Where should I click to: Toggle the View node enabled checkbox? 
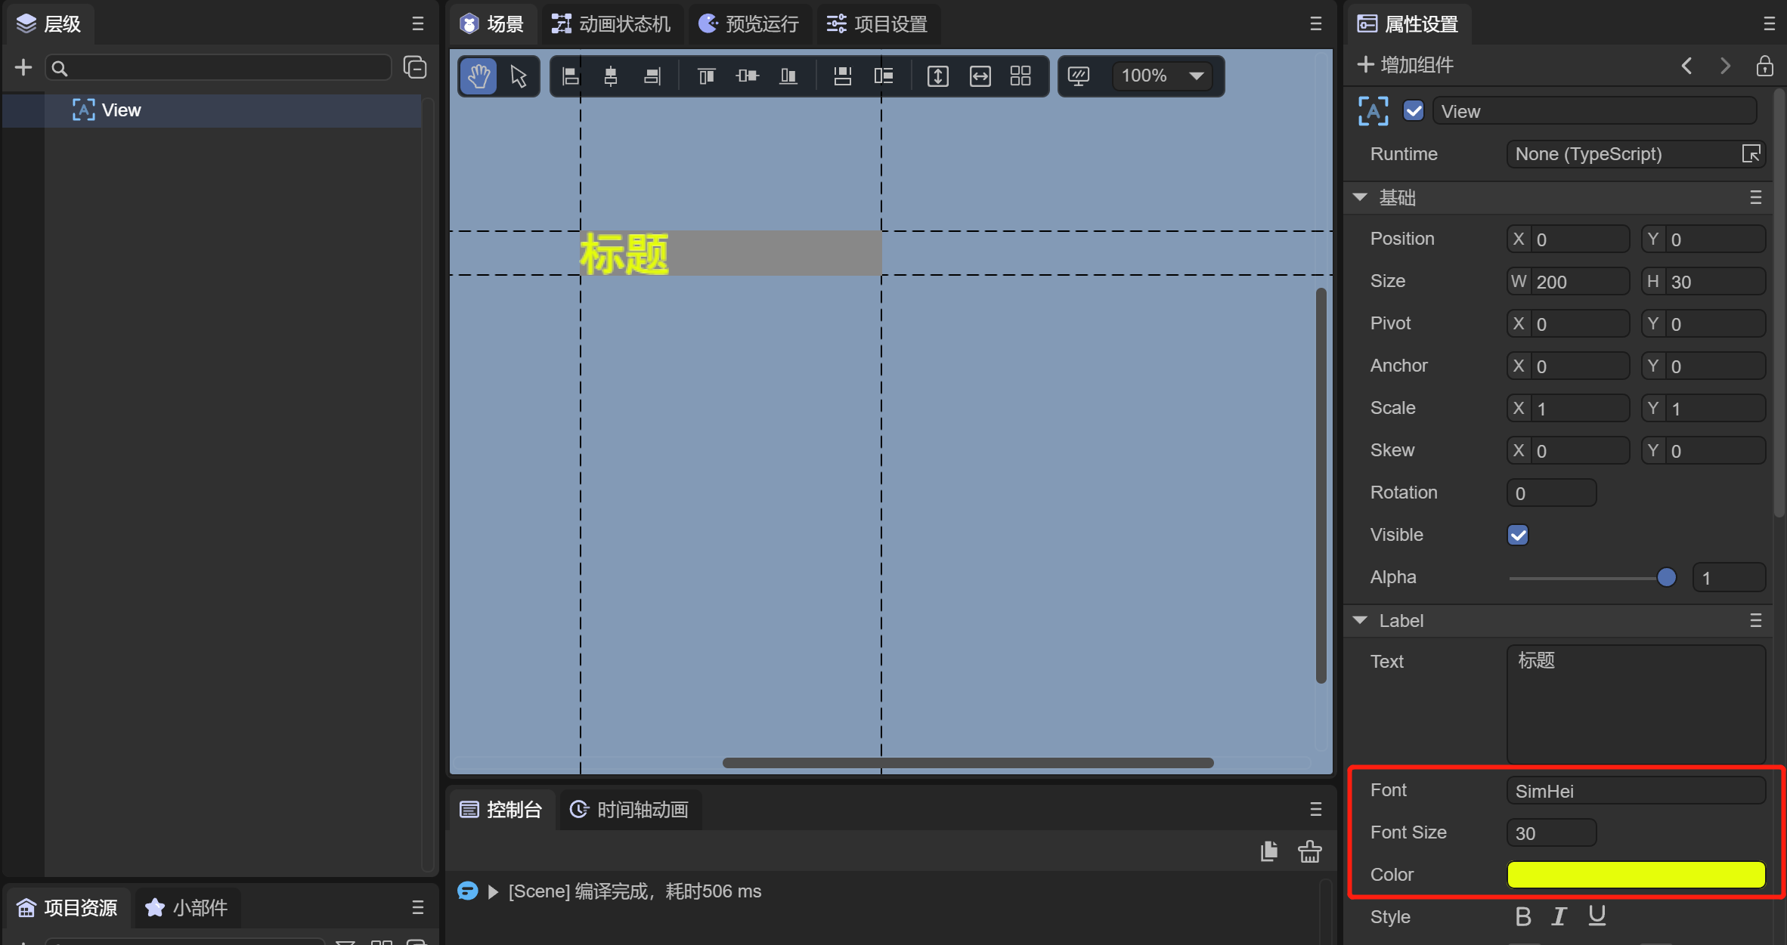[1413, 111]
